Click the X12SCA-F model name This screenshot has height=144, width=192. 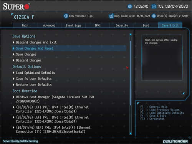point(24,17)
